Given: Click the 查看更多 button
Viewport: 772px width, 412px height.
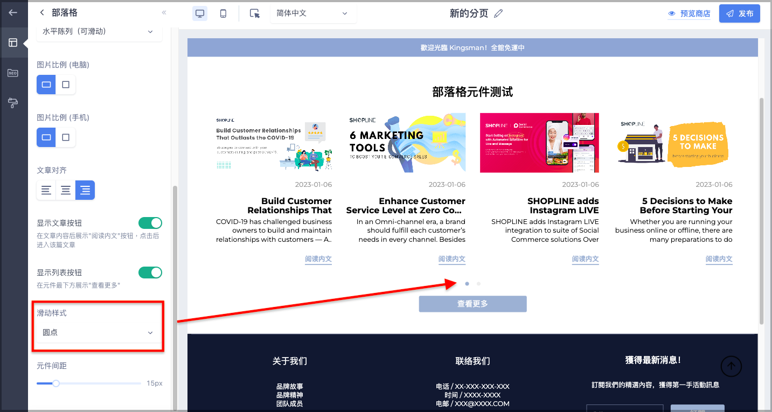Looking at the screenshot, I should [x=472, y=304].
